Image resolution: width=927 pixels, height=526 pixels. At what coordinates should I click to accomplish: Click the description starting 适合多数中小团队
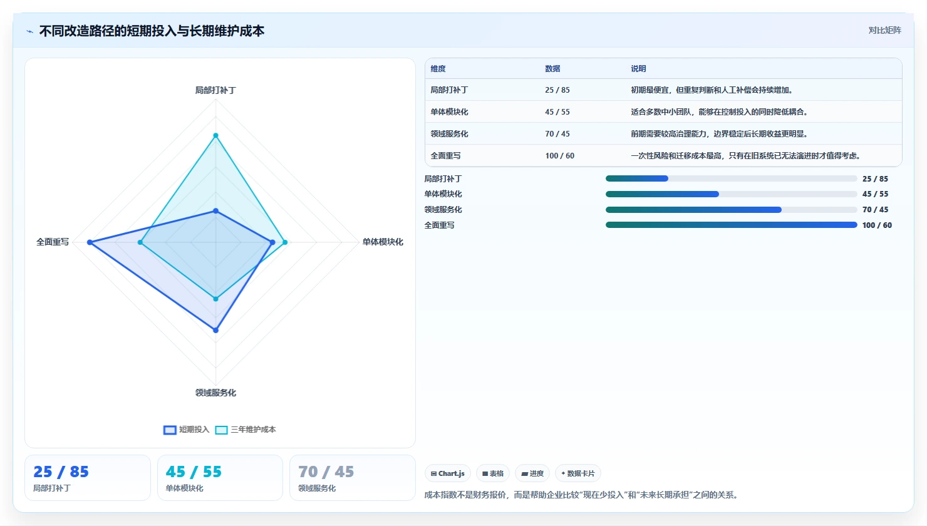coord(720,112)
